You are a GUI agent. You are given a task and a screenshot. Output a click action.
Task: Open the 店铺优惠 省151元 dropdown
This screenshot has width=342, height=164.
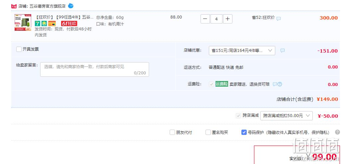[x=242, y=51]
